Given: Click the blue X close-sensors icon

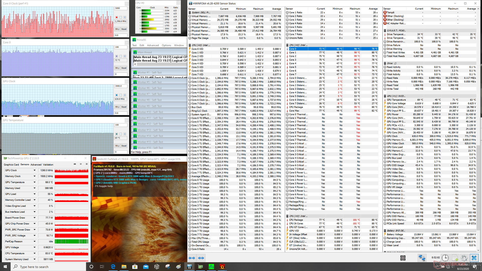Looking at the screenshot, I should (474, 258).
